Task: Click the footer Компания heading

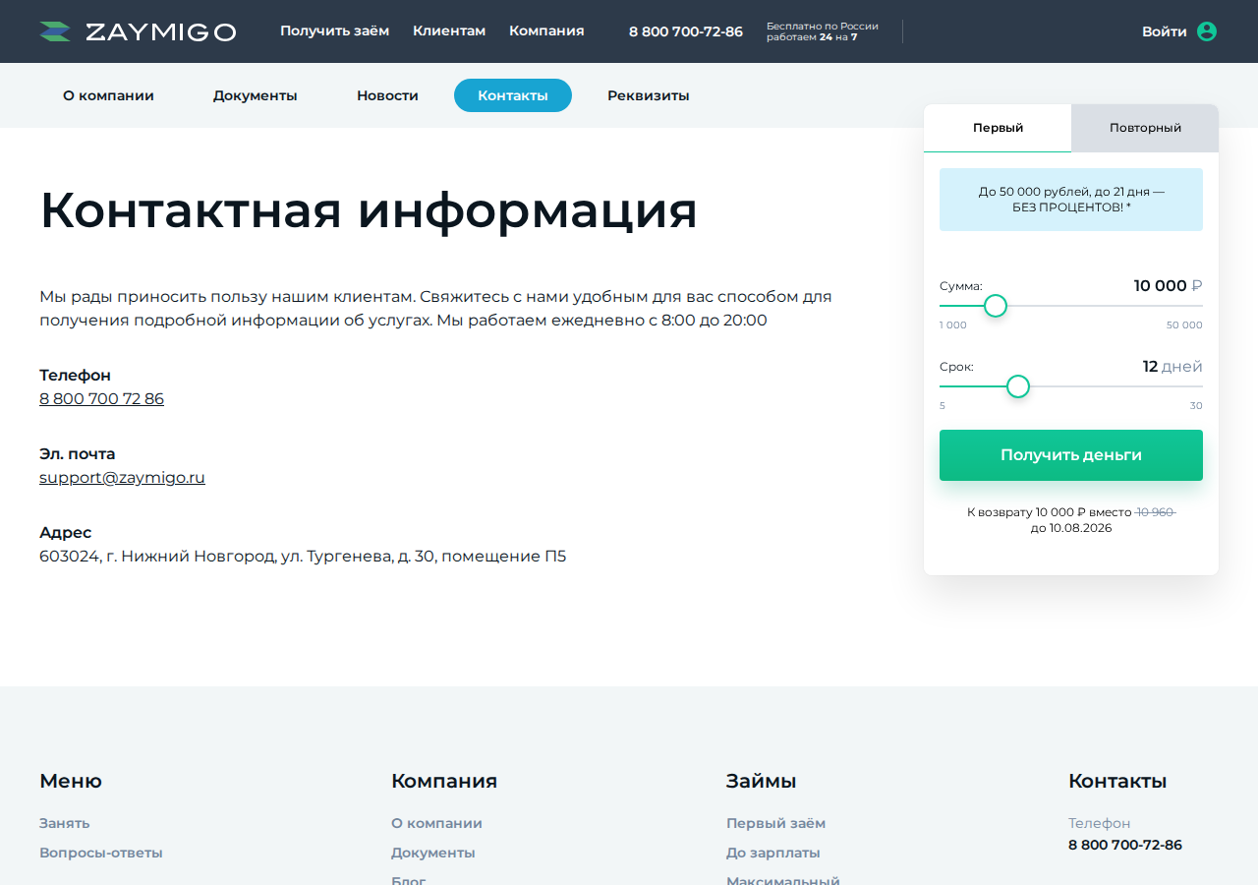Action: coord(444,781)
